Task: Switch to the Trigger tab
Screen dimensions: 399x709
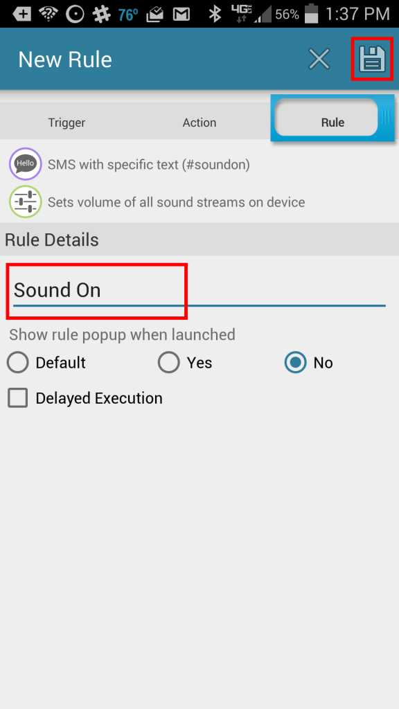Action: coord(66,123)
